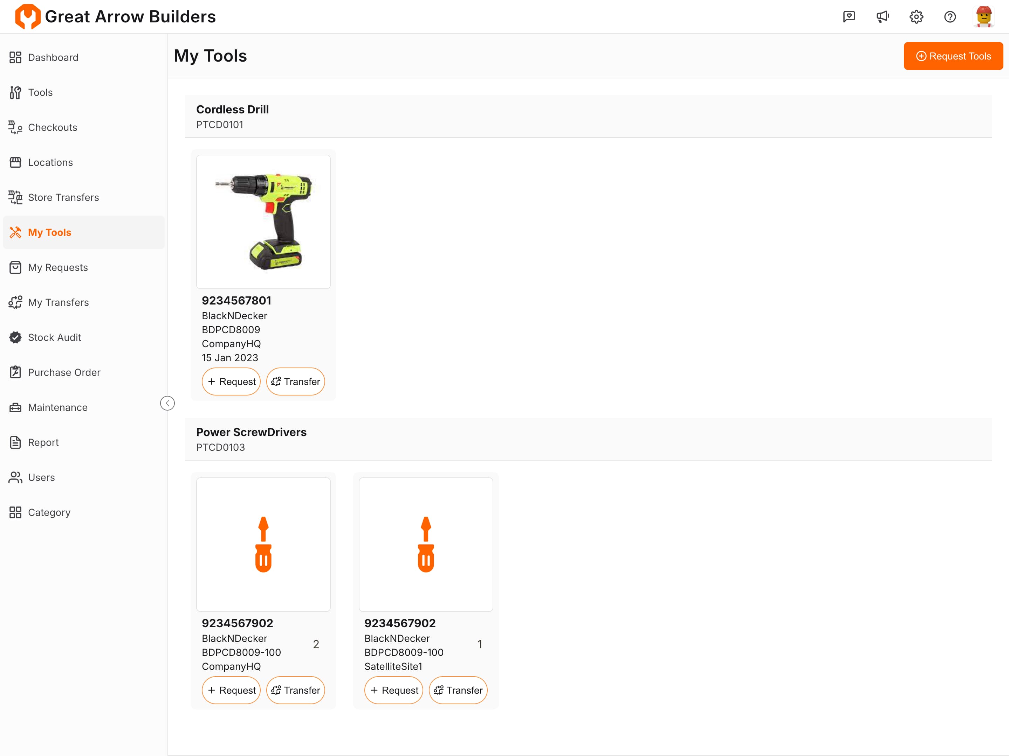Click the help question mark icon

click(950, 17)
